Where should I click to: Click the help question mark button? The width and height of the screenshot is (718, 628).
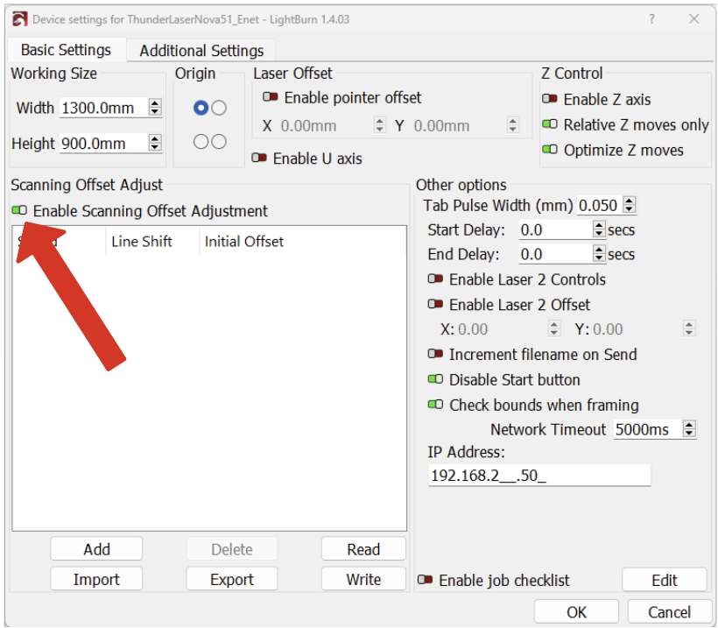651,18
